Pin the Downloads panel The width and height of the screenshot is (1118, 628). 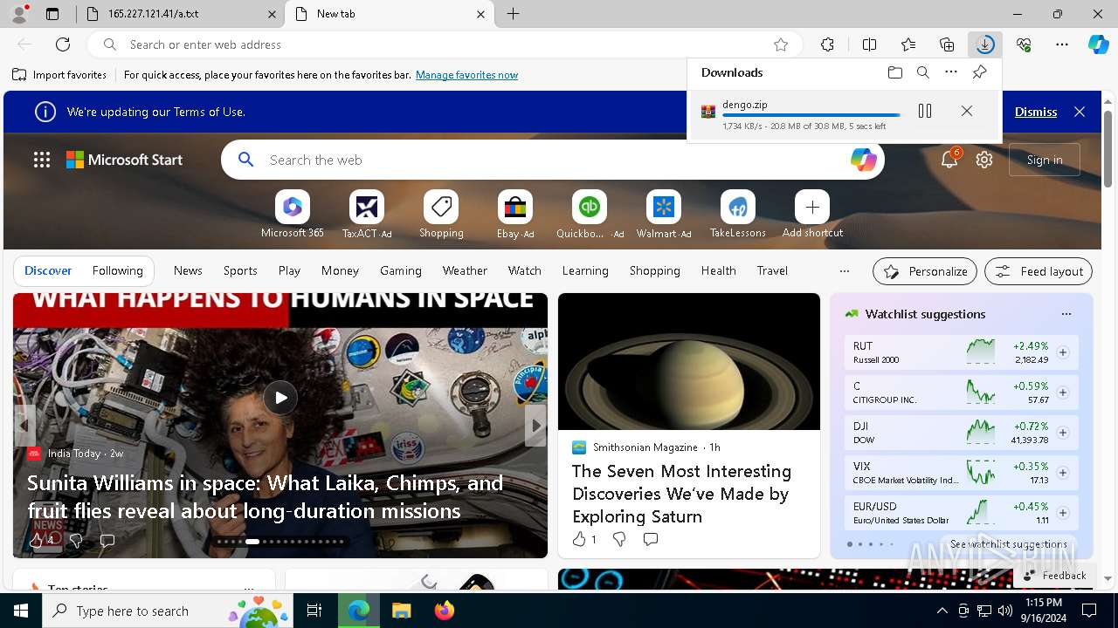(979, 72)
